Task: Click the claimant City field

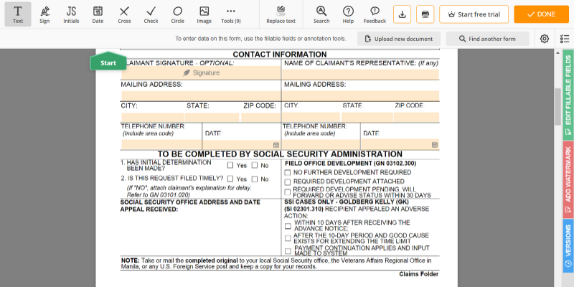Action: pos(153,118)
